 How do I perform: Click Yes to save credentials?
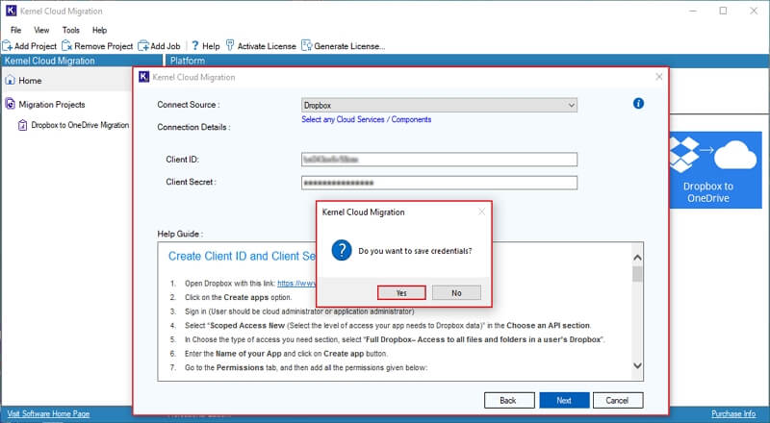[x=401, y=293]
